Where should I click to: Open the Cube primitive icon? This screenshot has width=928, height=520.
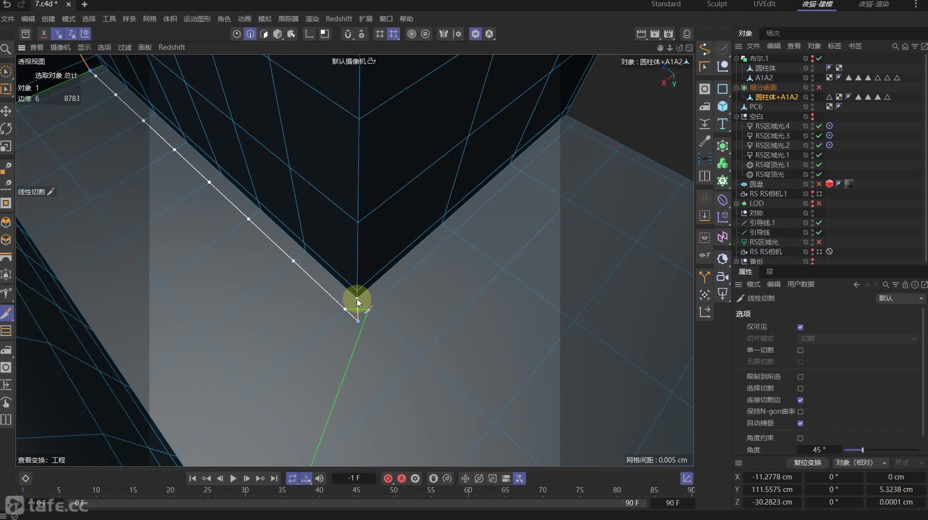(x=723, y=106)
